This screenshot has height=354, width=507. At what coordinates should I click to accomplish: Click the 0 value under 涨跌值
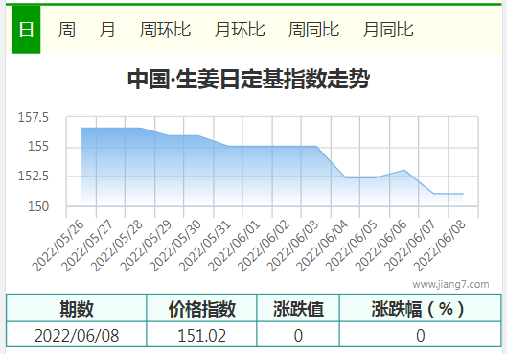point(298,336)
